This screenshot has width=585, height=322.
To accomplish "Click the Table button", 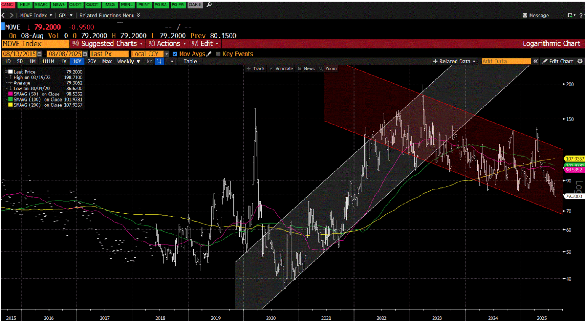I will [x=190, y=61].
